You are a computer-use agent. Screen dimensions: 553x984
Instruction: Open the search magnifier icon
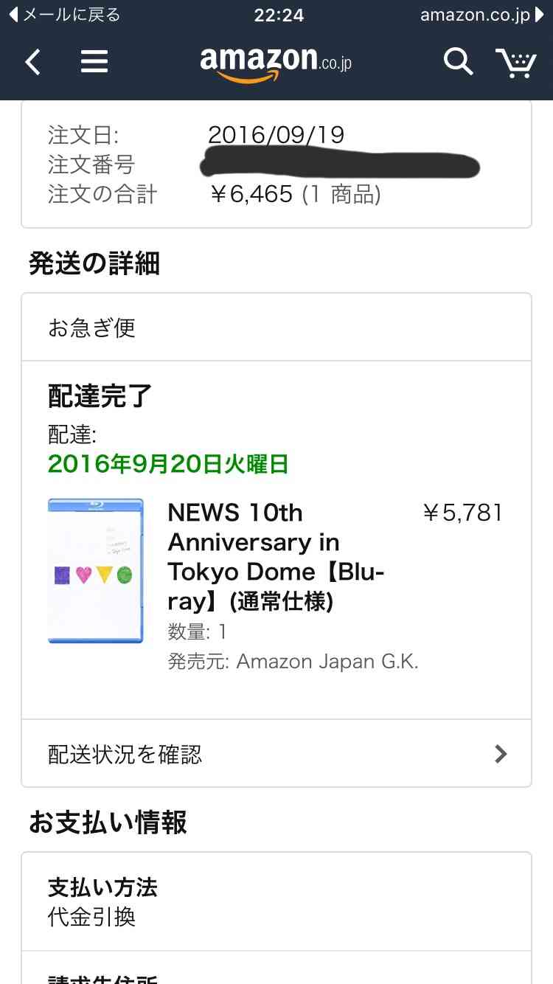click(457, 62)
